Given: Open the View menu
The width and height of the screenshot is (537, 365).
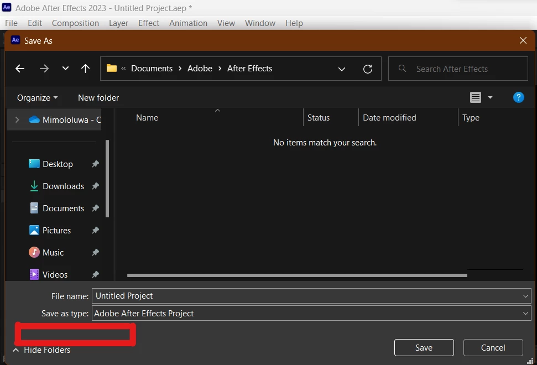Looking at the screenshot, I should coord(226,23).
